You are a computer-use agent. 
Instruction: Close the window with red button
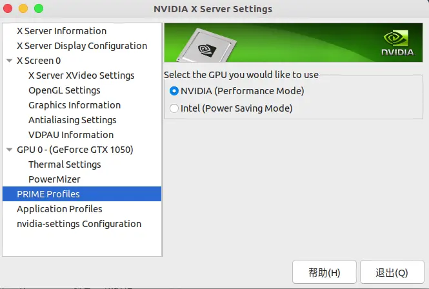(8, 8)
